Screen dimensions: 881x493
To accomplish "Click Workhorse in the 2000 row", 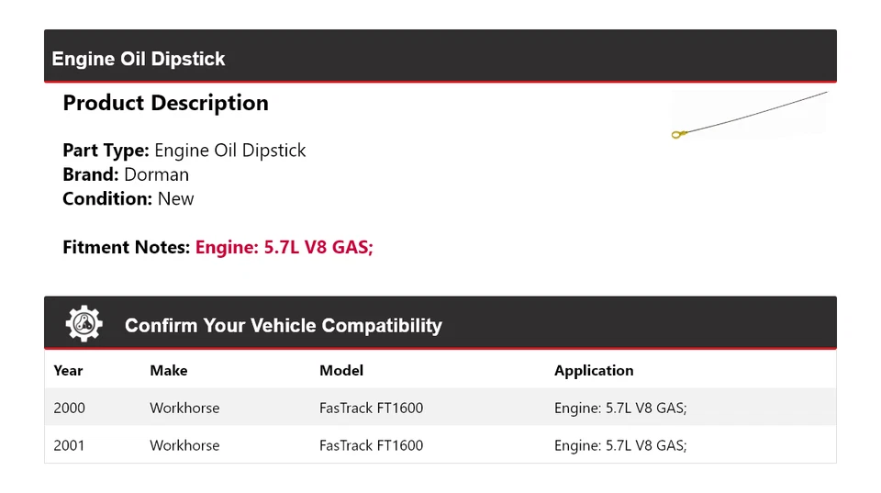I will [184, 408].
